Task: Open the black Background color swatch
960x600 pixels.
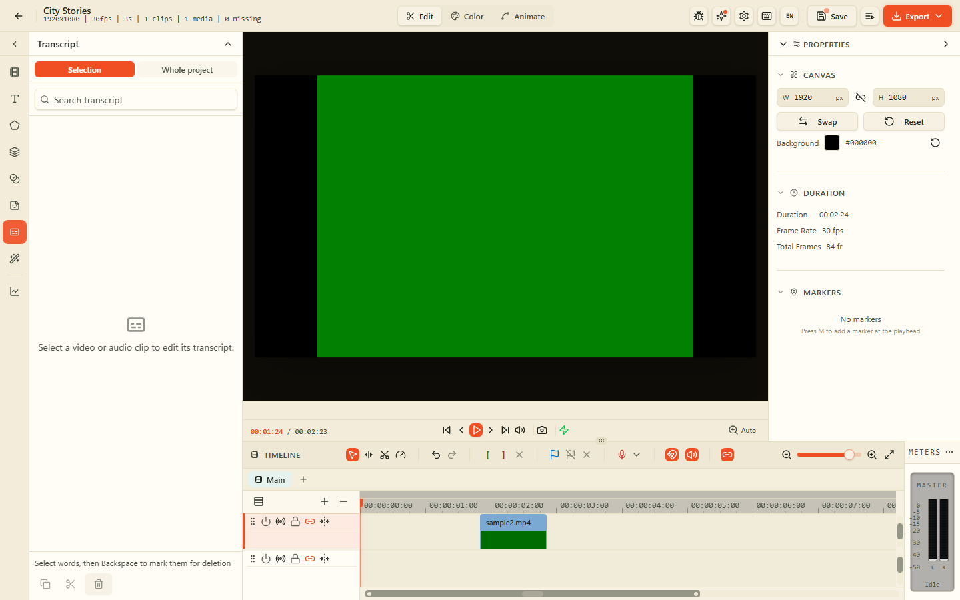Action: pos(832,143)
